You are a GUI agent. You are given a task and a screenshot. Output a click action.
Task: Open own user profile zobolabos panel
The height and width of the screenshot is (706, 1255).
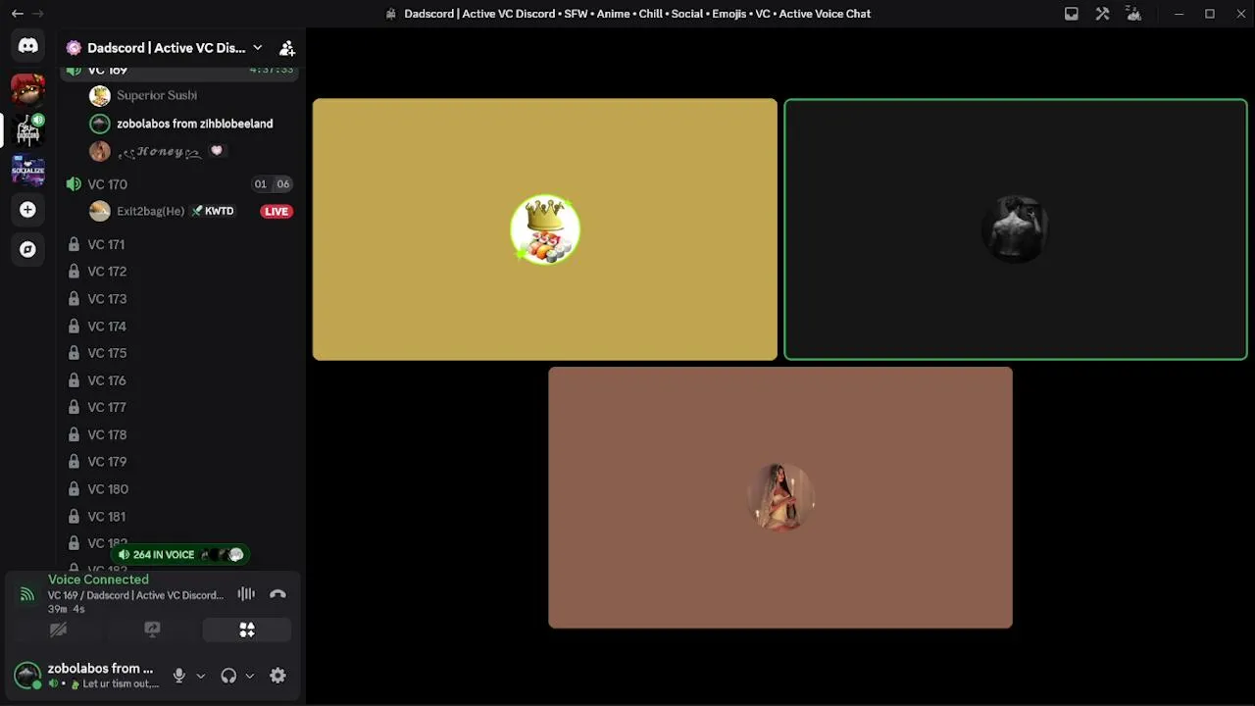86,676
